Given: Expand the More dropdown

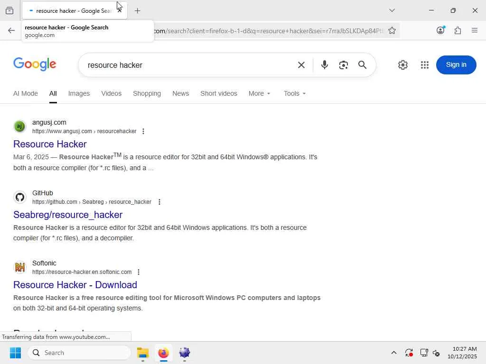Looking at the screenshot, I should 260,93.
